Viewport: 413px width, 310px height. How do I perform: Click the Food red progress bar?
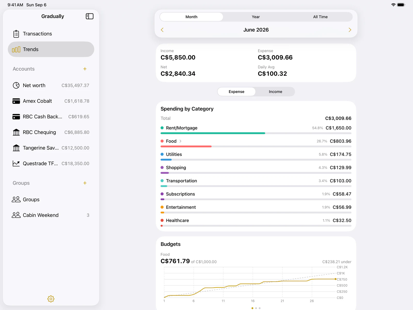point(186,146)
